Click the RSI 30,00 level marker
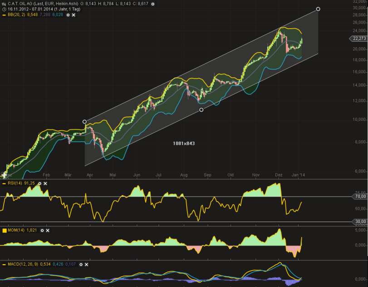The width and height of the screenshot is (368, 287). (x=359, y=222)
